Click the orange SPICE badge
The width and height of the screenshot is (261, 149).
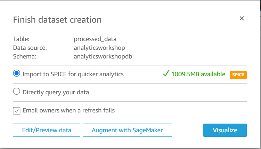point(238,75)
